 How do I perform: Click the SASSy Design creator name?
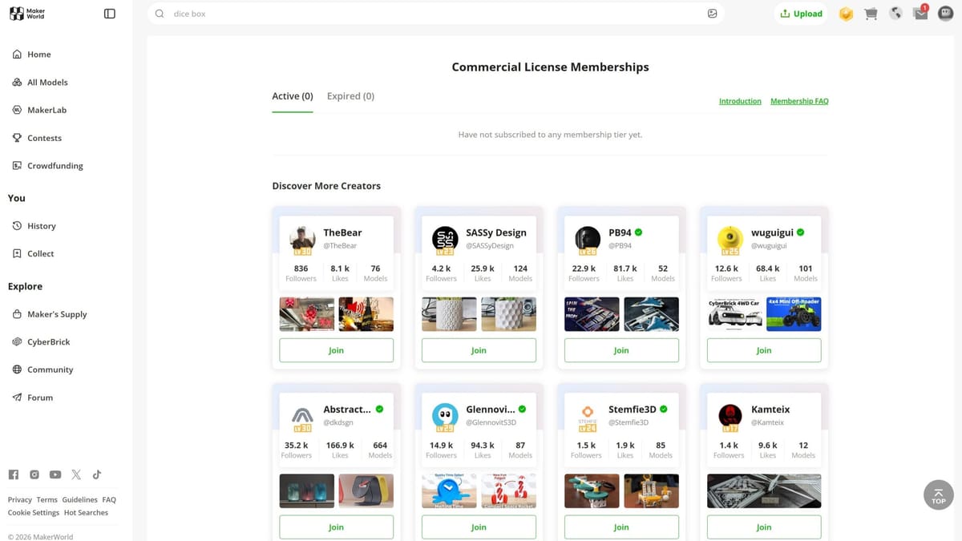point(496,233)
